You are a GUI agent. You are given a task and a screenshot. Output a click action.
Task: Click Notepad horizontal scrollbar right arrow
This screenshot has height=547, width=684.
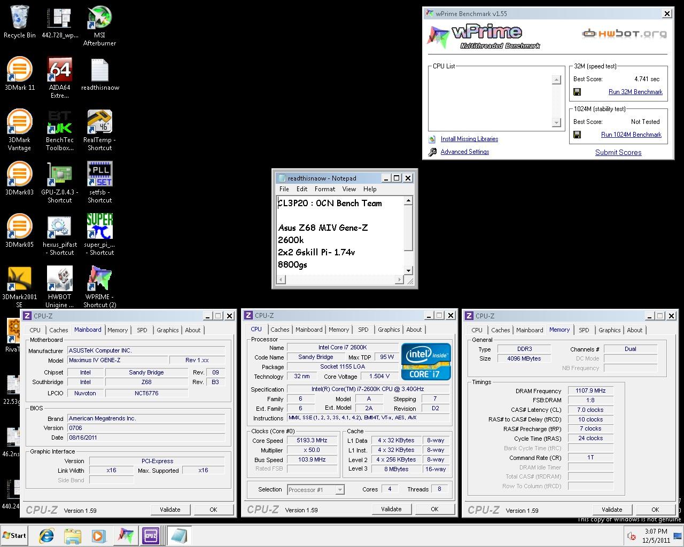tap(399, 279)
